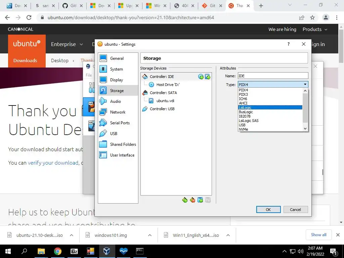Expand options for ubuntu-21.10 iso download
The height and width of the screenshot is (258, 344).
[72, 235]
